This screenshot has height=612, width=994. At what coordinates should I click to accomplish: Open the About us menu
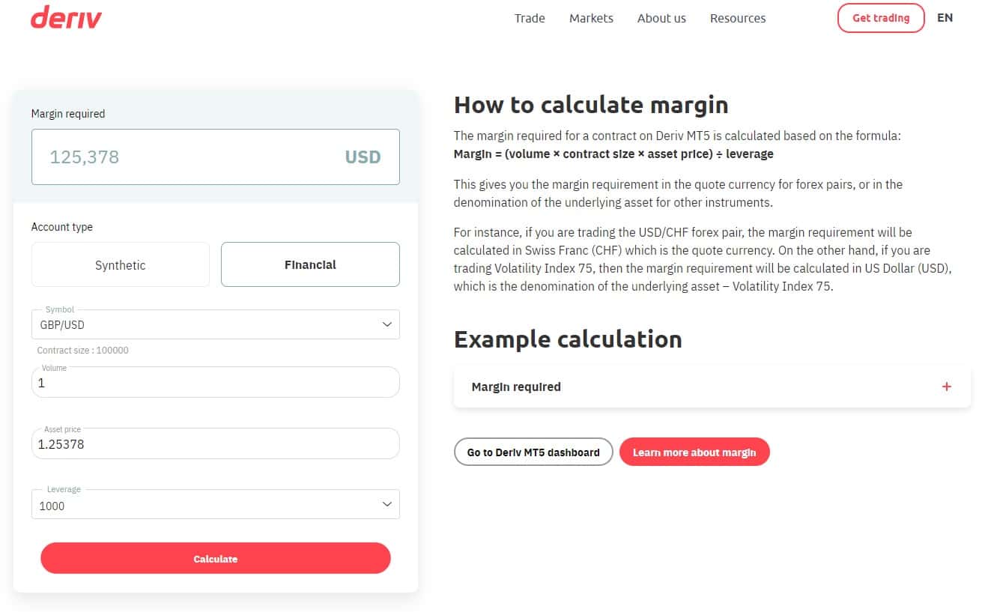[661, 18]
